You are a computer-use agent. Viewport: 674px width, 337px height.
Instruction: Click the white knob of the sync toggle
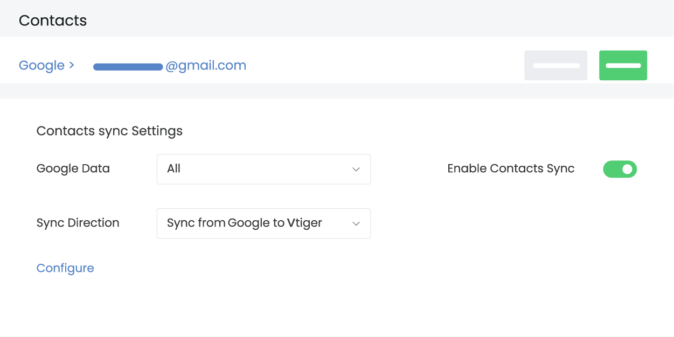(x=627, y=169)
